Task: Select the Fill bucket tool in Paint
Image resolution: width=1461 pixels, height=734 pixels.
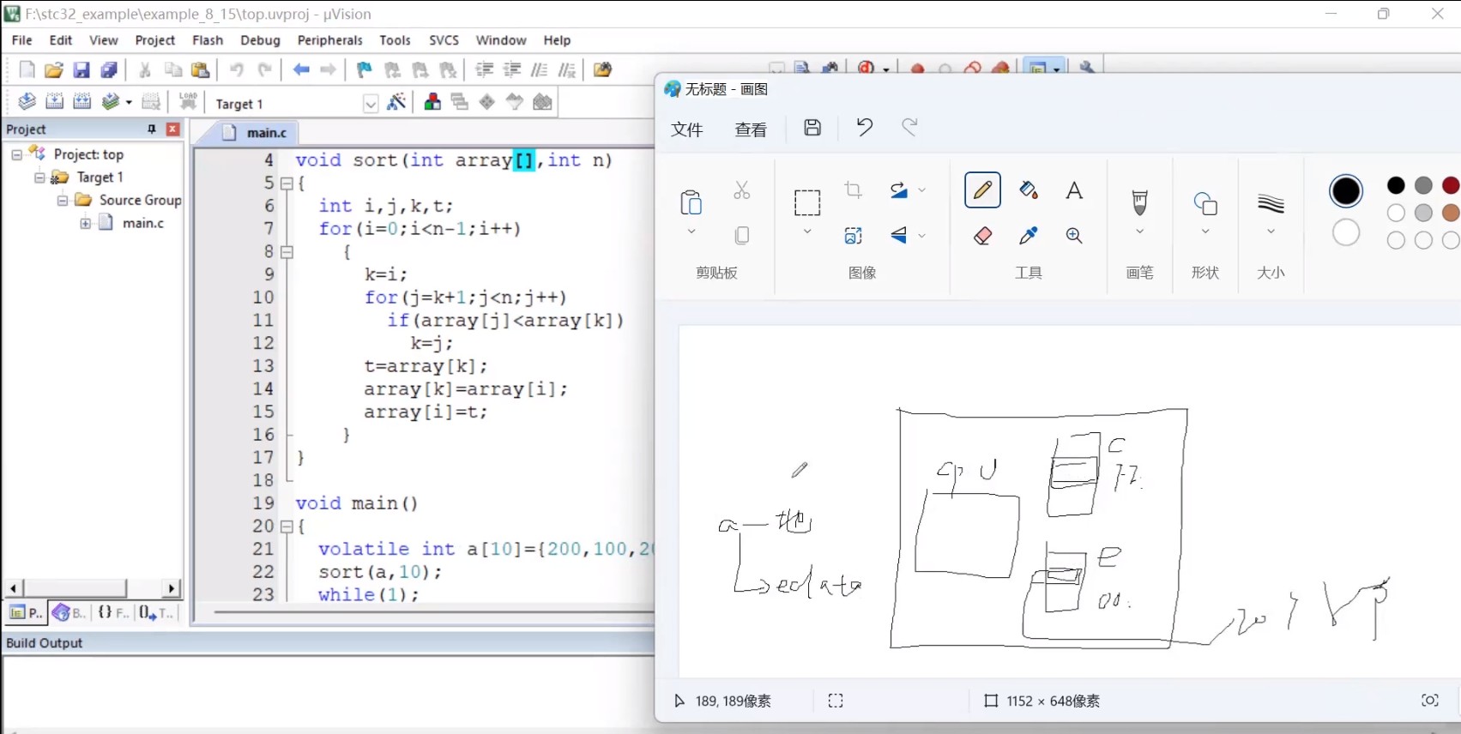Action: [x=1029, y=190]
